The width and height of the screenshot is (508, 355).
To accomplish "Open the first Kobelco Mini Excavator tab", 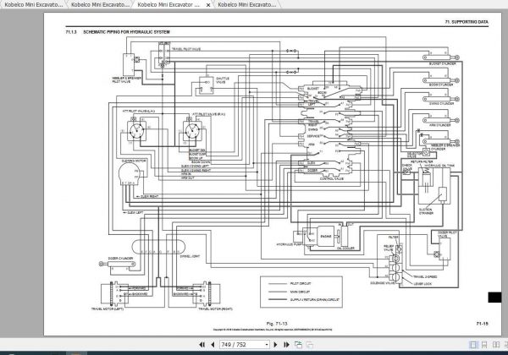I will (x=33, y=4).
